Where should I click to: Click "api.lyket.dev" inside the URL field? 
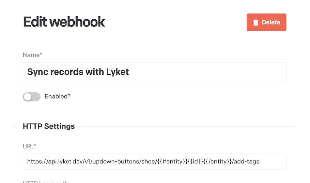tap(66, 162)
